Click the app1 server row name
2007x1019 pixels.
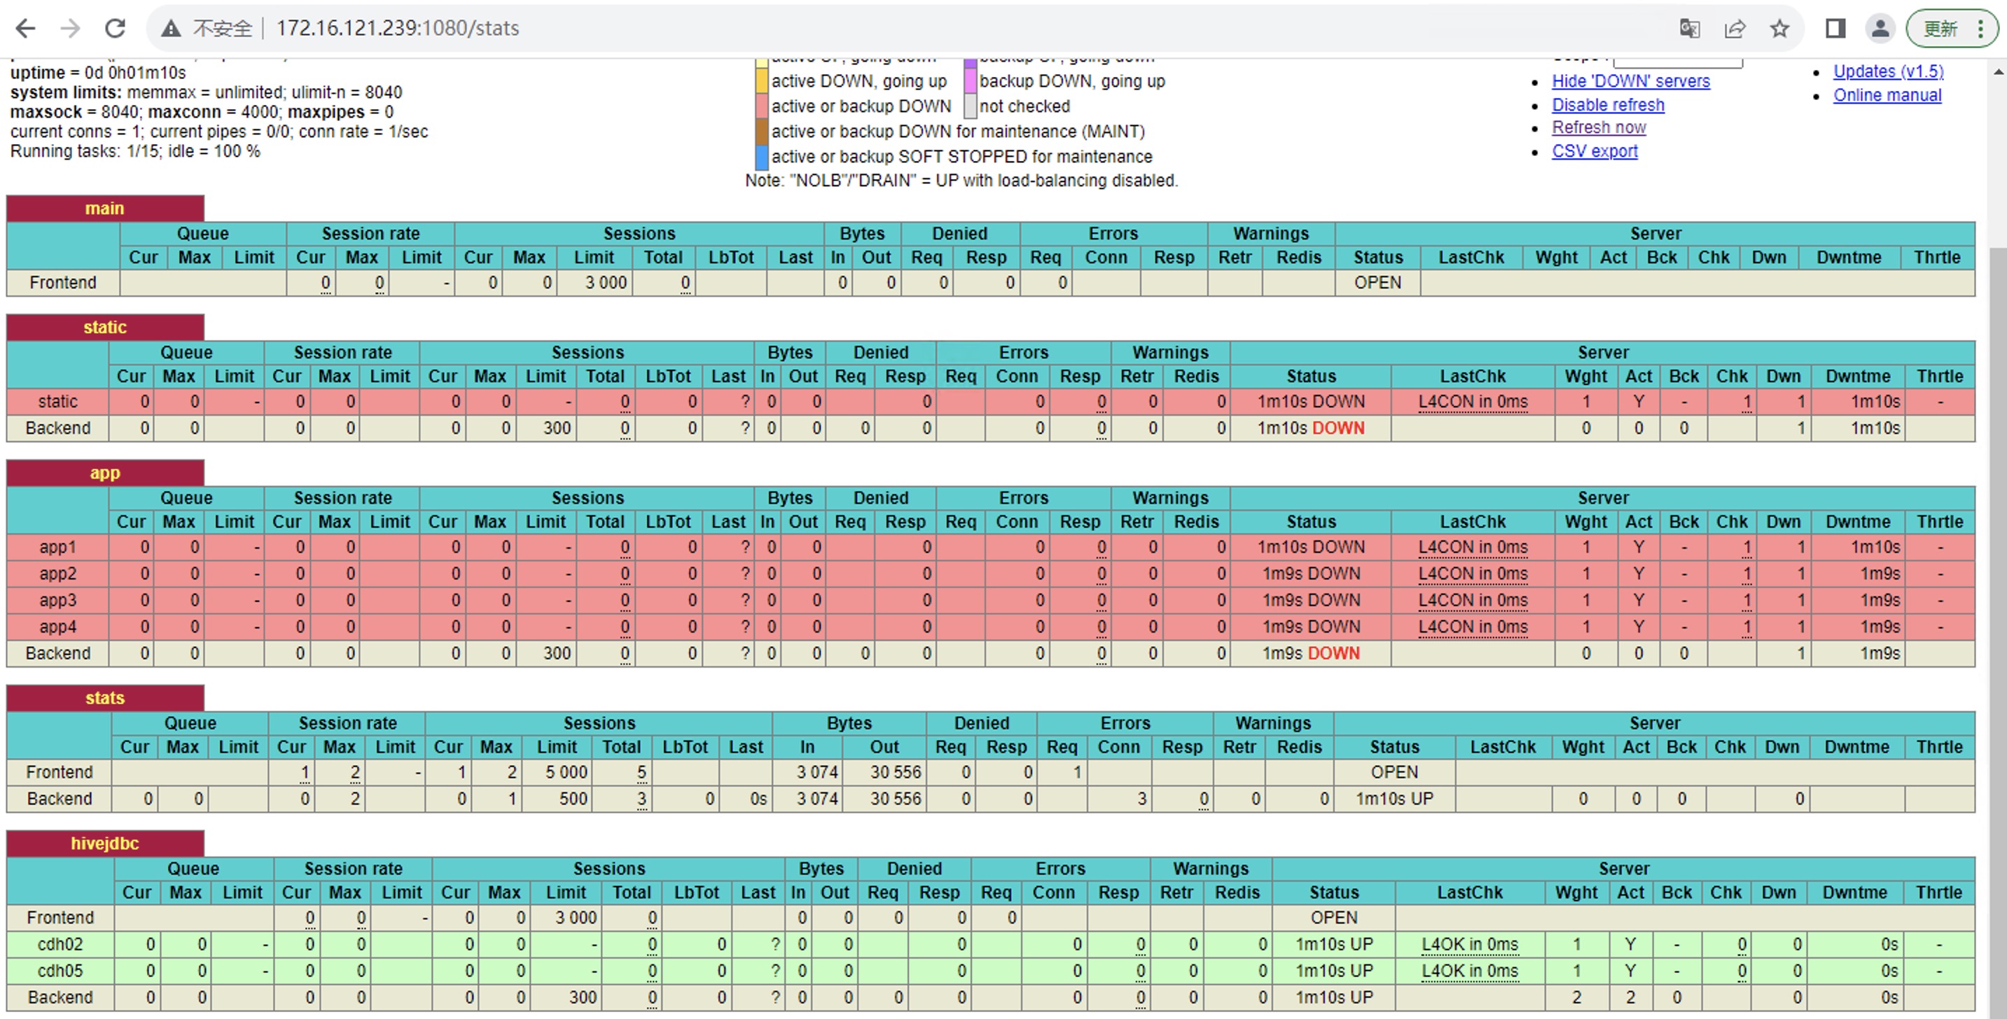(x=57, y=547)
